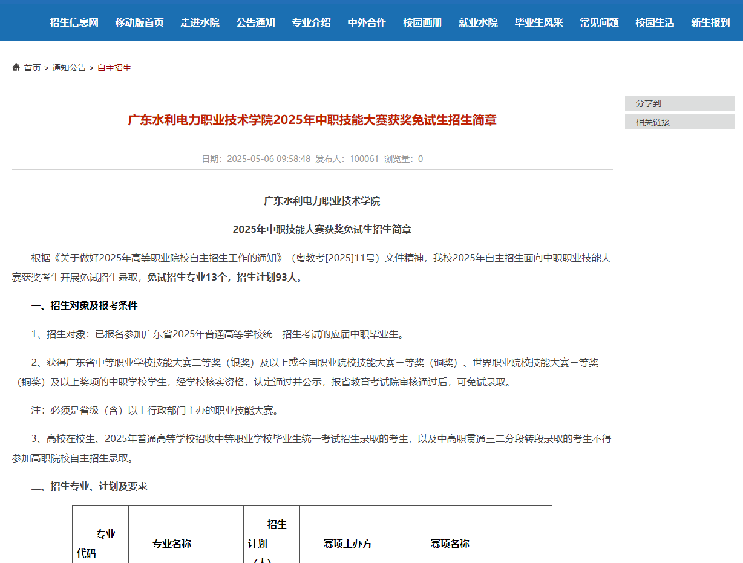The height and width of the screenshot is (563, 743).
Task: Select 就业水院 in top navigation
Action: pos(478,20)
